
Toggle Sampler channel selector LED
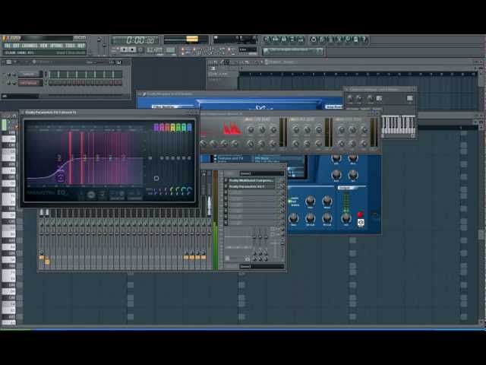46,75
